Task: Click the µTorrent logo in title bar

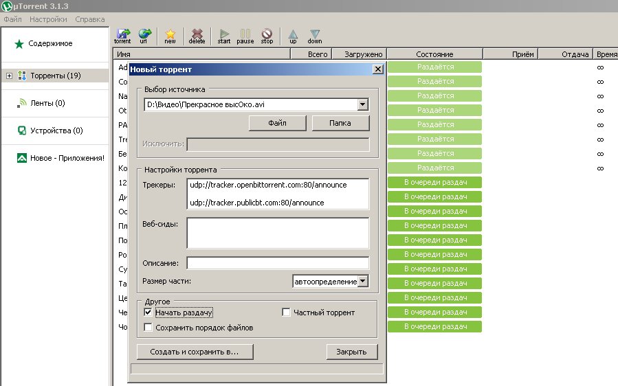Action: coord(6,6)
